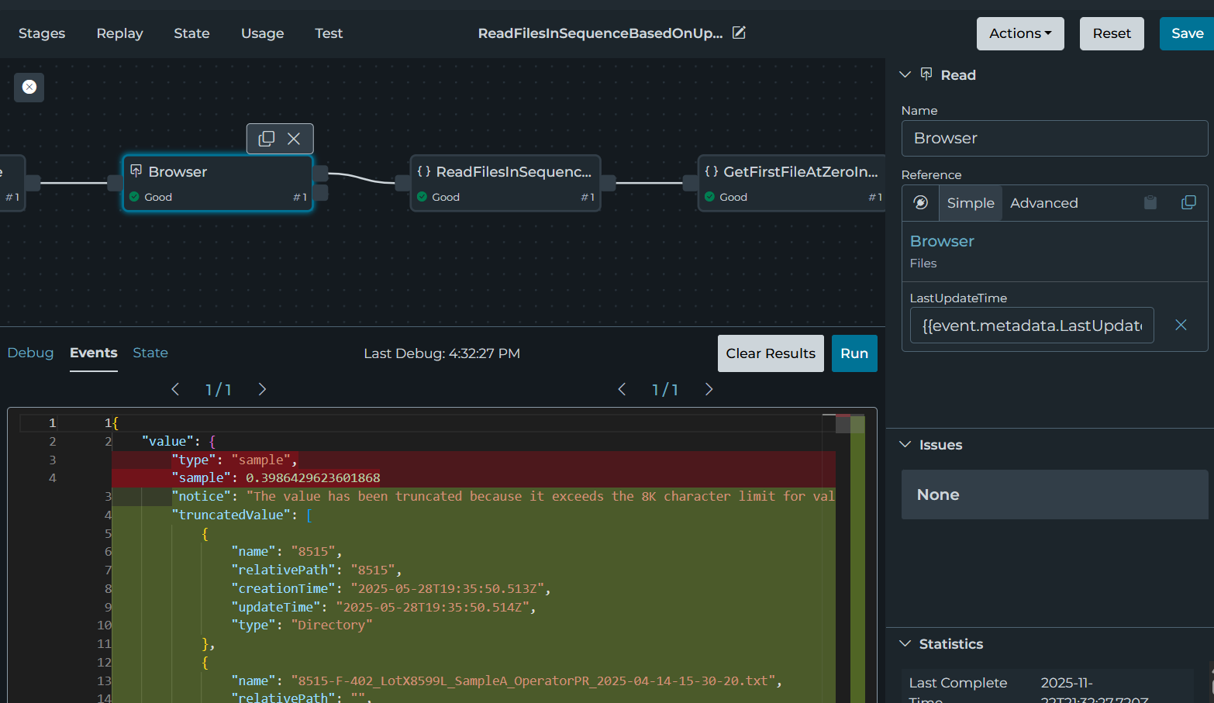Click the reference picker icon left of Simple
This screenshot has width=1214, height=703.
tap(921, 202)
